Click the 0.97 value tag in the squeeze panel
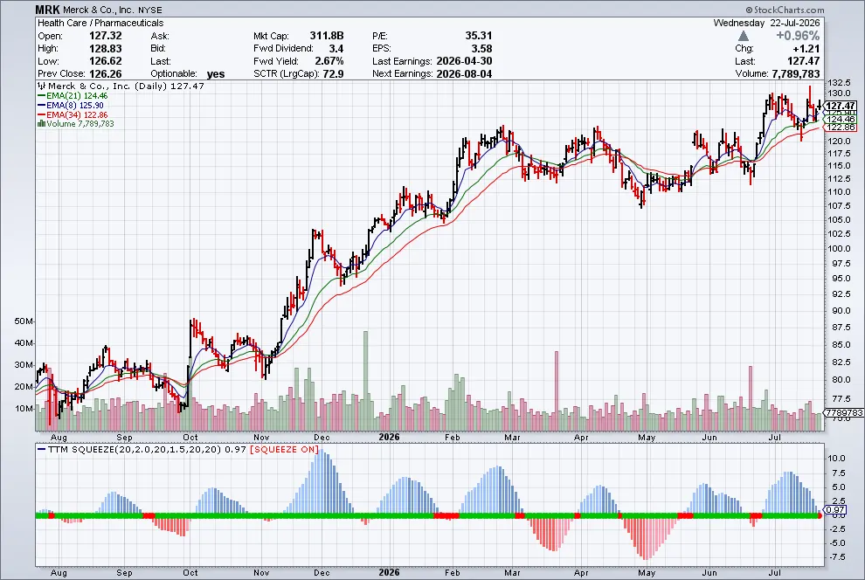The image size is (865, 580). (x=836, y=509)
